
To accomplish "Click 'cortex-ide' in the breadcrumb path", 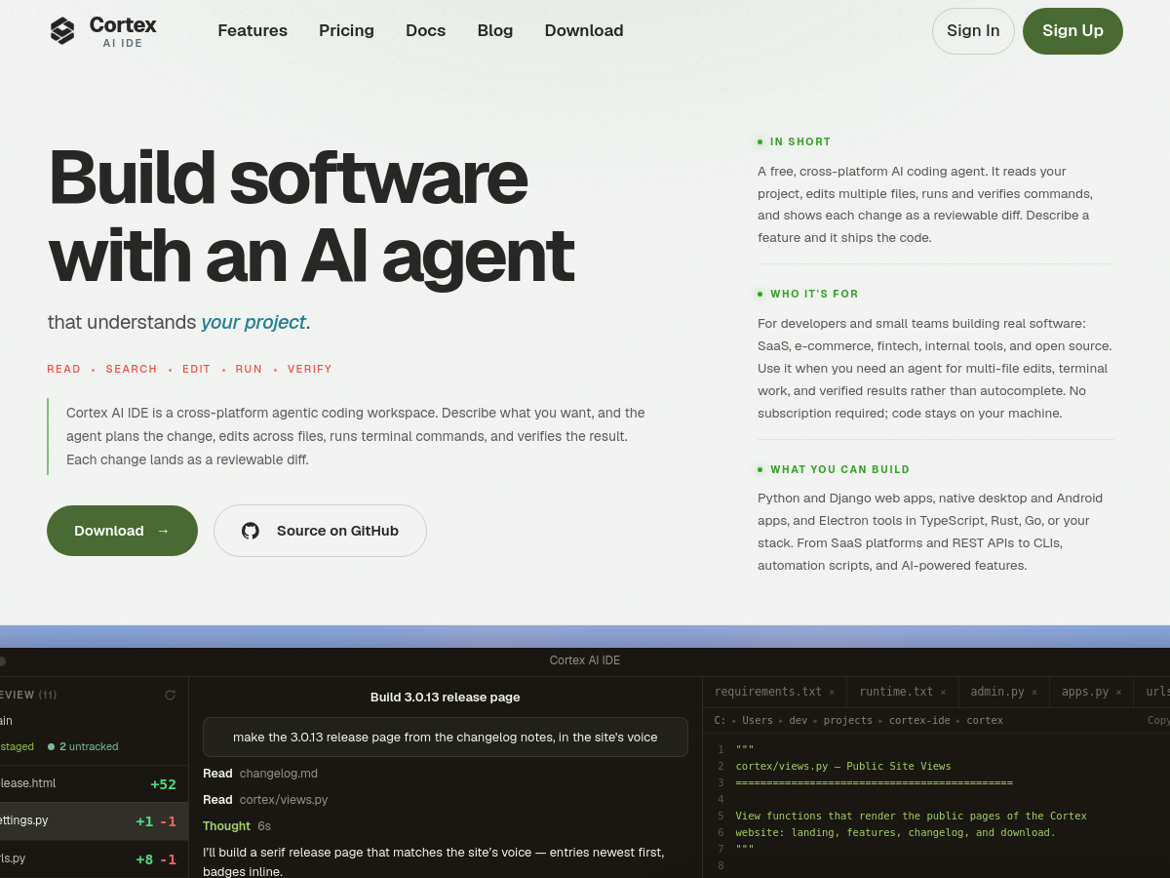I will click(x=921, y=720).
